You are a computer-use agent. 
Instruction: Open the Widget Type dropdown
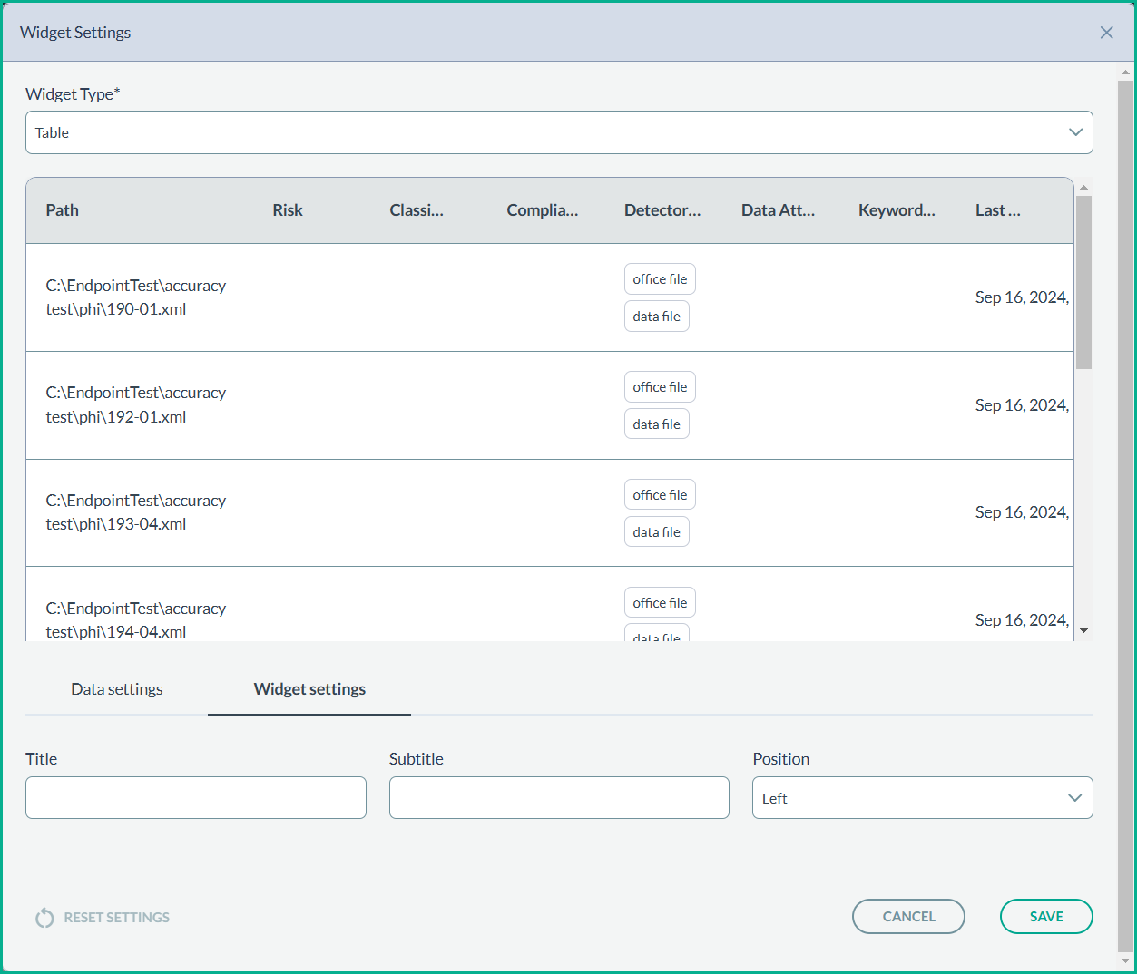(559, 132)
